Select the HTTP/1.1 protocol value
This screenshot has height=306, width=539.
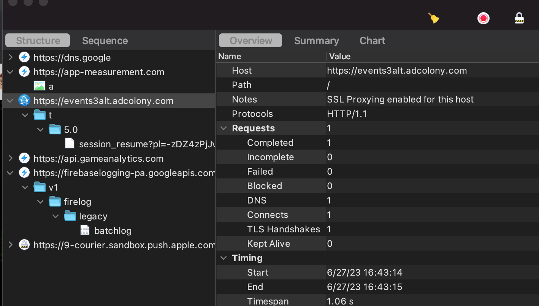click(x=347, y=114)
